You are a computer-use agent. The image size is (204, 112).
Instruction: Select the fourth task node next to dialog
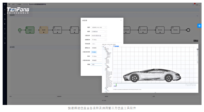74,30
